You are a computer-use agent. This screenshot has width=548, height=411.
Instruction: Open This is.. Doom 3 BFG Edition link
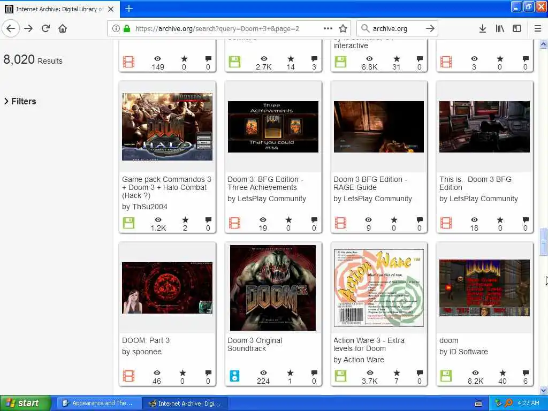tap(475, 184)
